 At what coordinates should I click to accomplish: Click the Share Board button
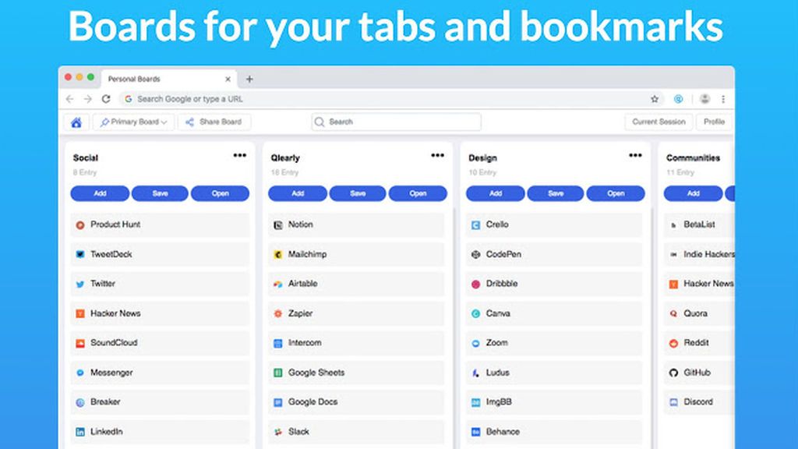coord(214,122)
